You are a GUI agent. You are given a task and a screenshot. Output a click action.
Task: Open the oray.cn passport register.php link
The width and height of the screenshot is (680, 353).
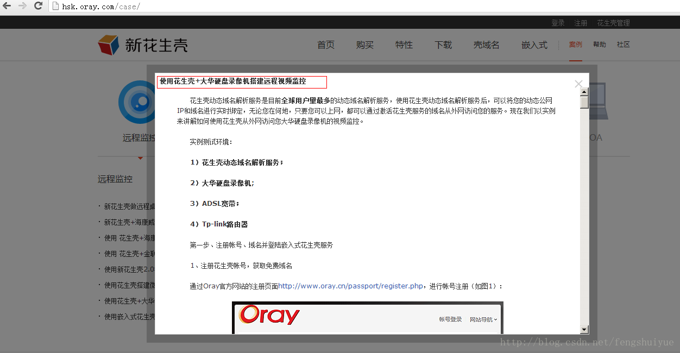point(351,286)
